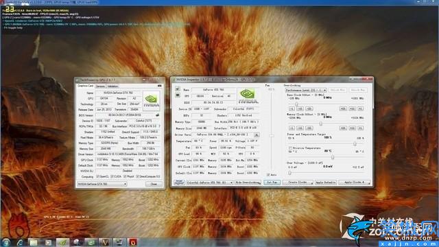Click the Name field showing GeForce GTX 760 in GPU-Z
Image resolution: width=439 pixels, height=247 pixels.
click(118, 93)
